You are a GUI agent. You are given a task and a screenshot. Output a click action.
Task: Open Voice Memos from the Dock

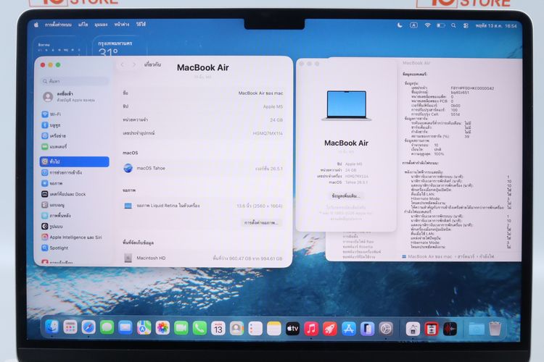point(450,329)
